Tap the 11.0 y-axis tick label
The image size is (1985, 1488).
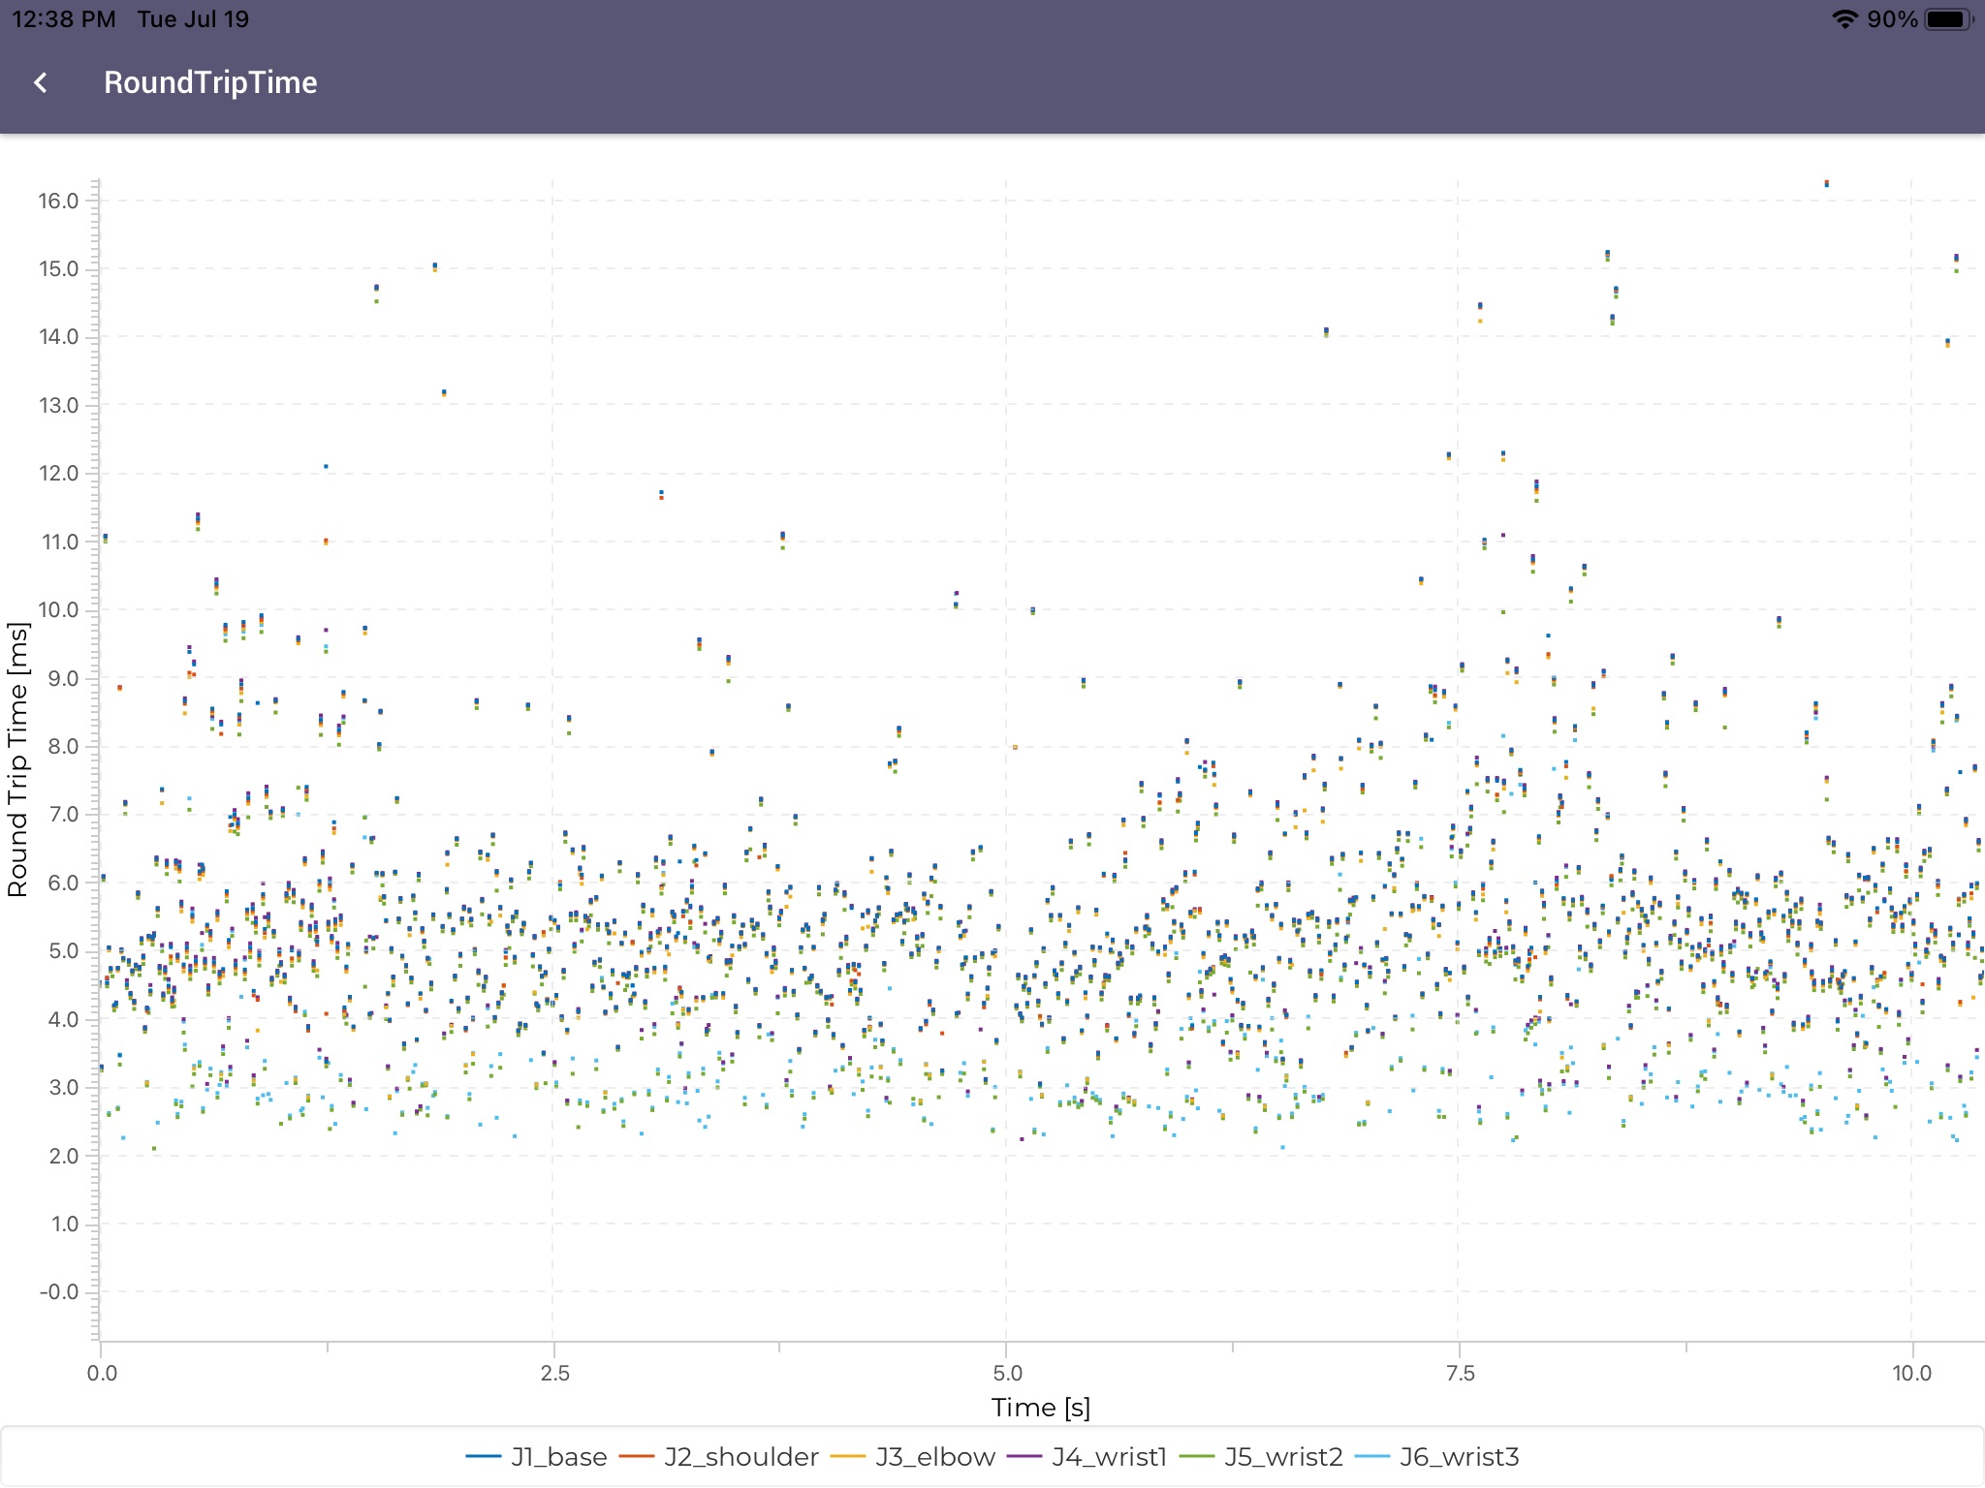(x=59, y=542)
